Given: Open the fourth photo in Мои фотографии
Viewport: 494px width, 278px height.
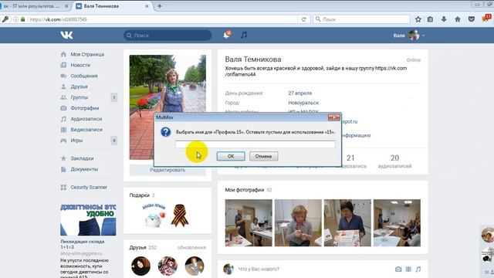Looking at the screenshot, I should click(x=397, y=222).
